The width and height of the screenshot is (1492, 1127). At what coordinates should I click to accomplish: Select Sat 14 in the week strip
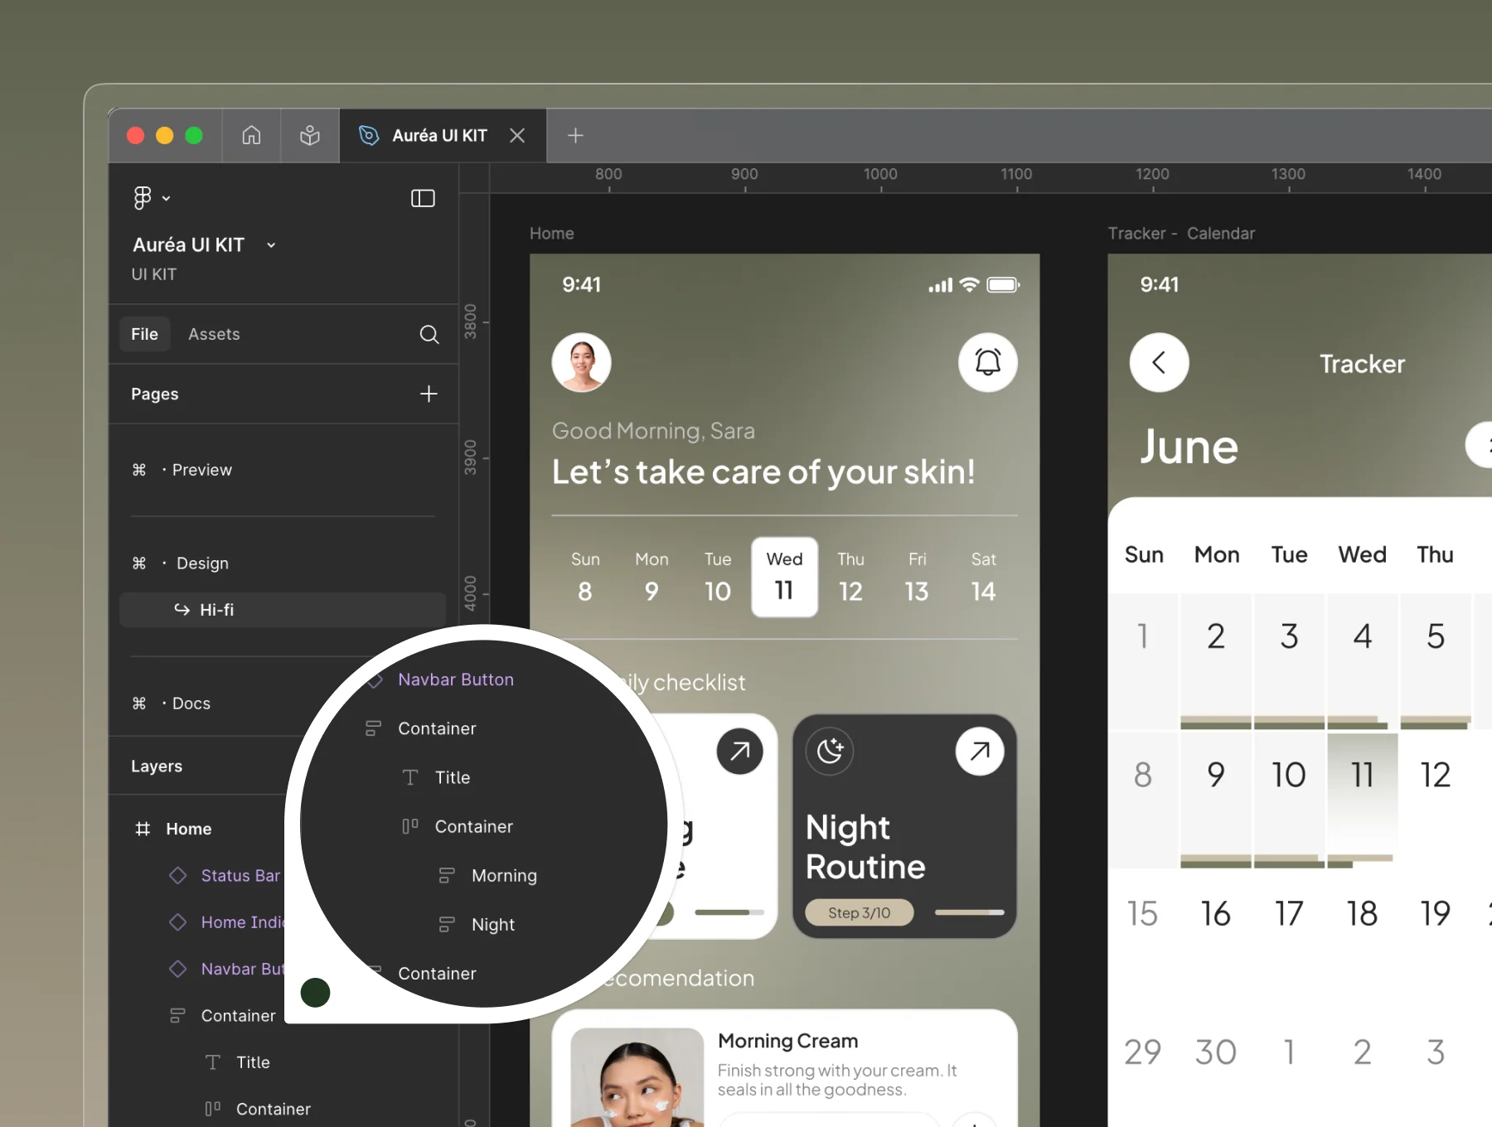(x=983, y=578)
